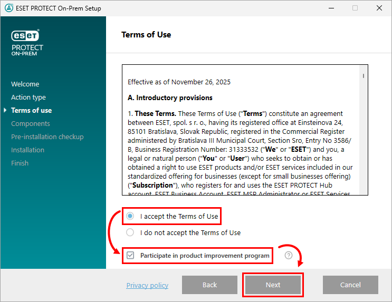The width and height of the screenshot is (392, 302).
Task: Click the ESET icon in the title bar
Action: pos(8,8)
